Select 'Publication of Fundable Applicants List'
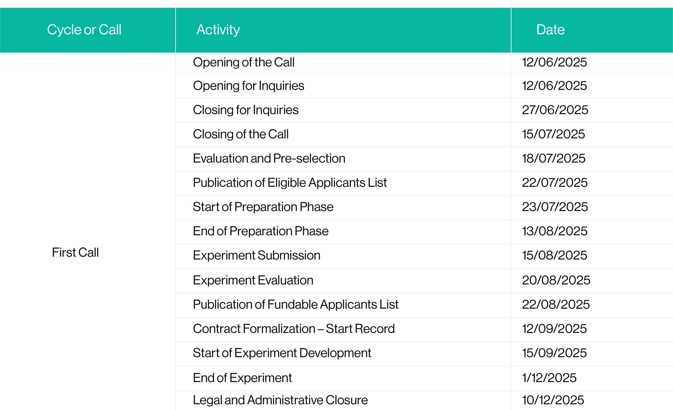The image size is (673, 410). coord(295,304)
